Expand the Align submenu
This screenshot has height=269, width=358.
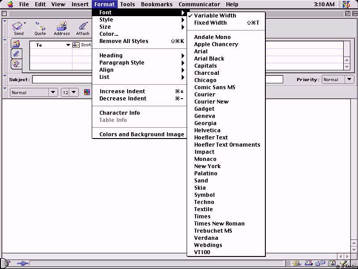(x=139, y=70)
